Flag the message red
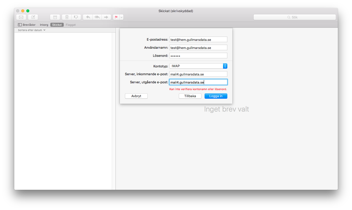The image size is (352, 210). 116,17
